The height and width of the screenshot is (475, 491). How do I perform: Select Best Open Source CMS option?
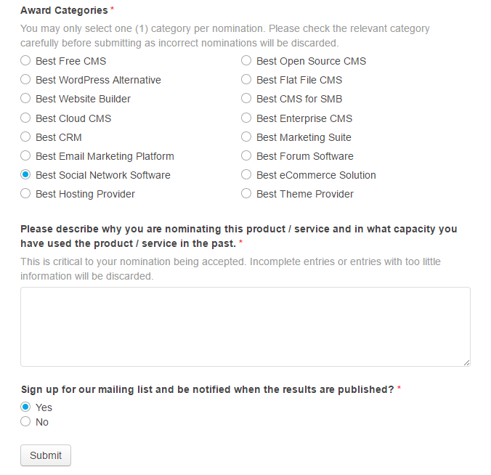246,61
